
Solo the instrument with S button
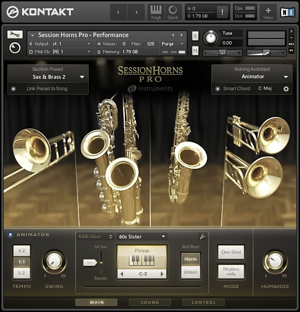[195, 36]
